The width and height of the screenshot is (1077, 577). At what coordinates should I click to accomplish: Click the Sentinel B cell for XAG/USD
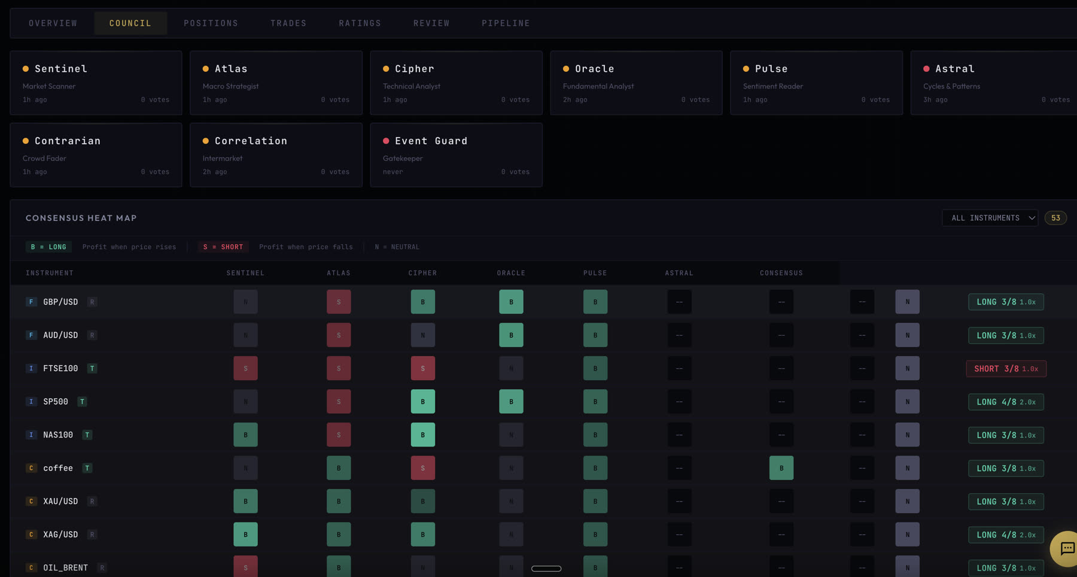245,535
